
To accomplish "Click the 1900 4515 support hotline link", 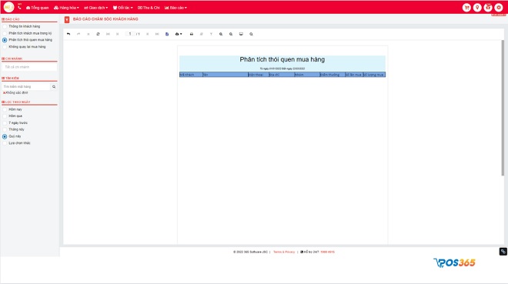I will [x=328, y=252].
